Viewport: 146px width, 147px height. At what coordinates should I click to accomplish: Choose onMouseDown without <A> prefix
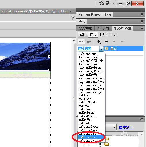(91, 126)
